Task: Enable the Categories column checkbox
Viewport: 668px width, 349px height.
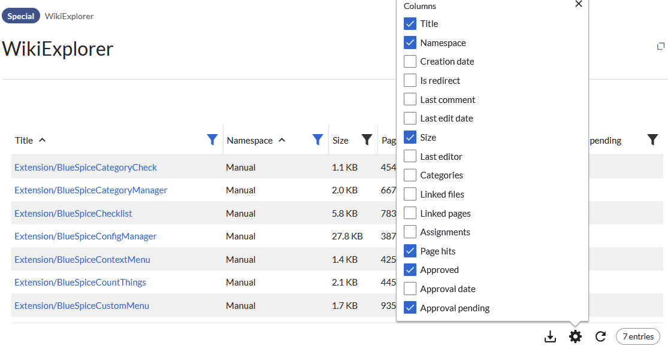Action: point(410,175)
